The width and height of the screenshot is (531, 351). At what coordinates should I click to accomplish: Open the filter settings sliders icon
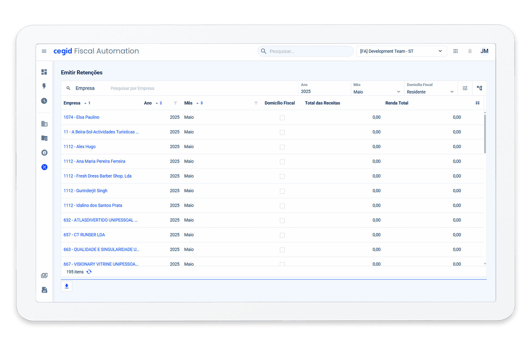click(465, 88)
